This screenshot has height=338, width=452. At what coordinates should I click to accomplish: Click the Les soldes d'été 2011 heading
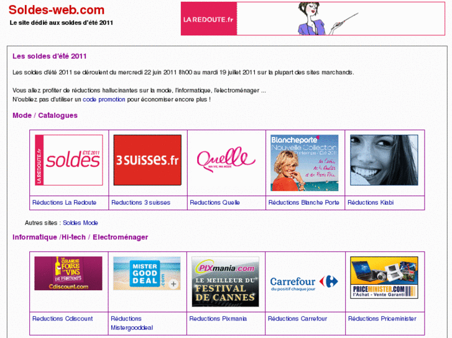tap(50, 56)
